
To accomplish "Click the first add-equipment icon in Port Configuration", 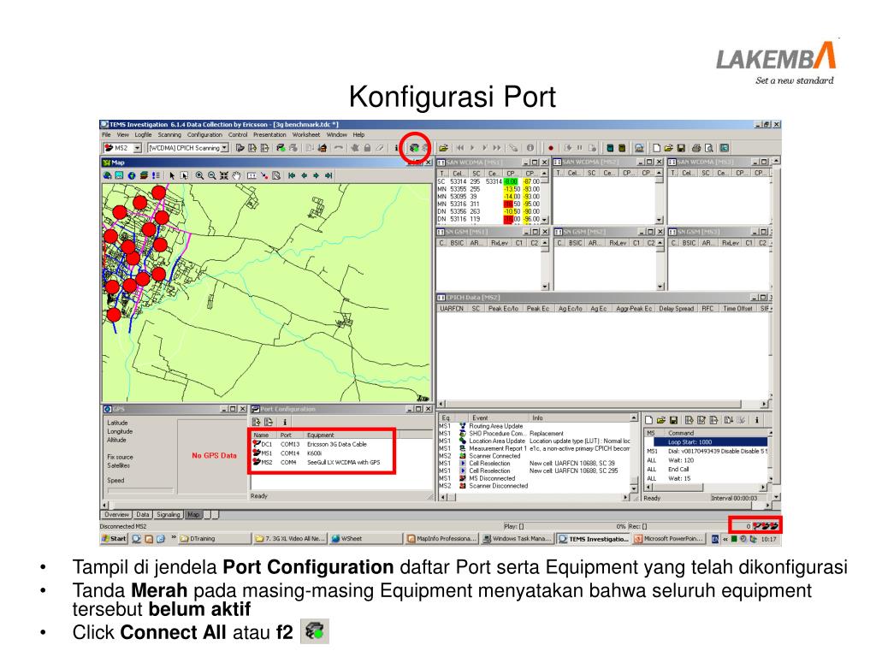I will click(x=257, y=423).
